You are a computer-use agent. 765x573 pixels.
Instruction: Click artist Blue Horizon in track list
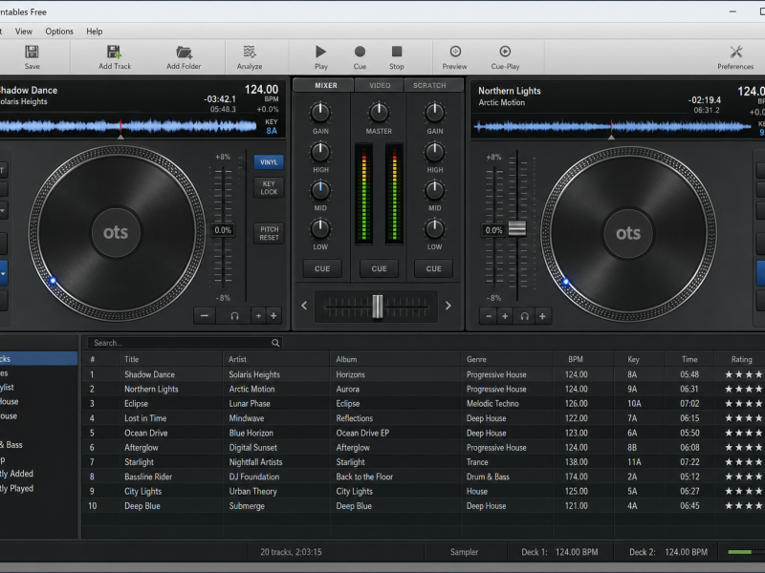click(251, 434)
